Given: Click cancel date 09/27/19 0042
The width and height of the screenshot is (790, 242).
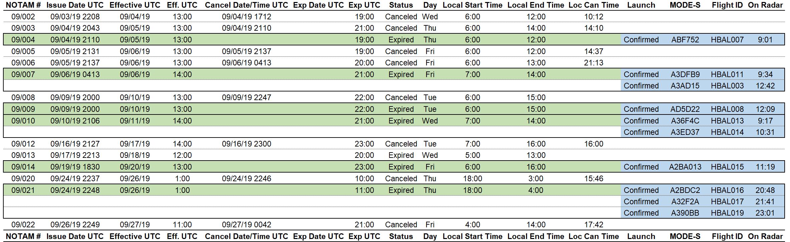Looking at the screenshot, I should click(246, 225).
